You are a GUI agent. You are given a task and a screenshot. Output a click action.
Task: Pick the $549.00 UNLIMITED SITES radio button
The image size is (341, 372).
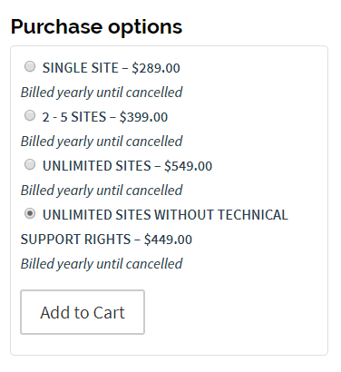(x=30, y=164)
